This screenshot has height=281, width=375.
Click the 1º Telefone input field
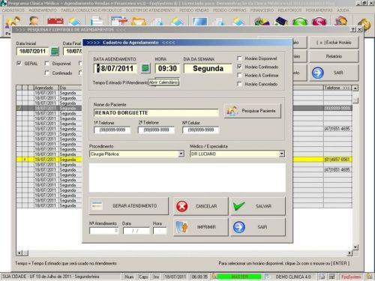pos(112,130)
